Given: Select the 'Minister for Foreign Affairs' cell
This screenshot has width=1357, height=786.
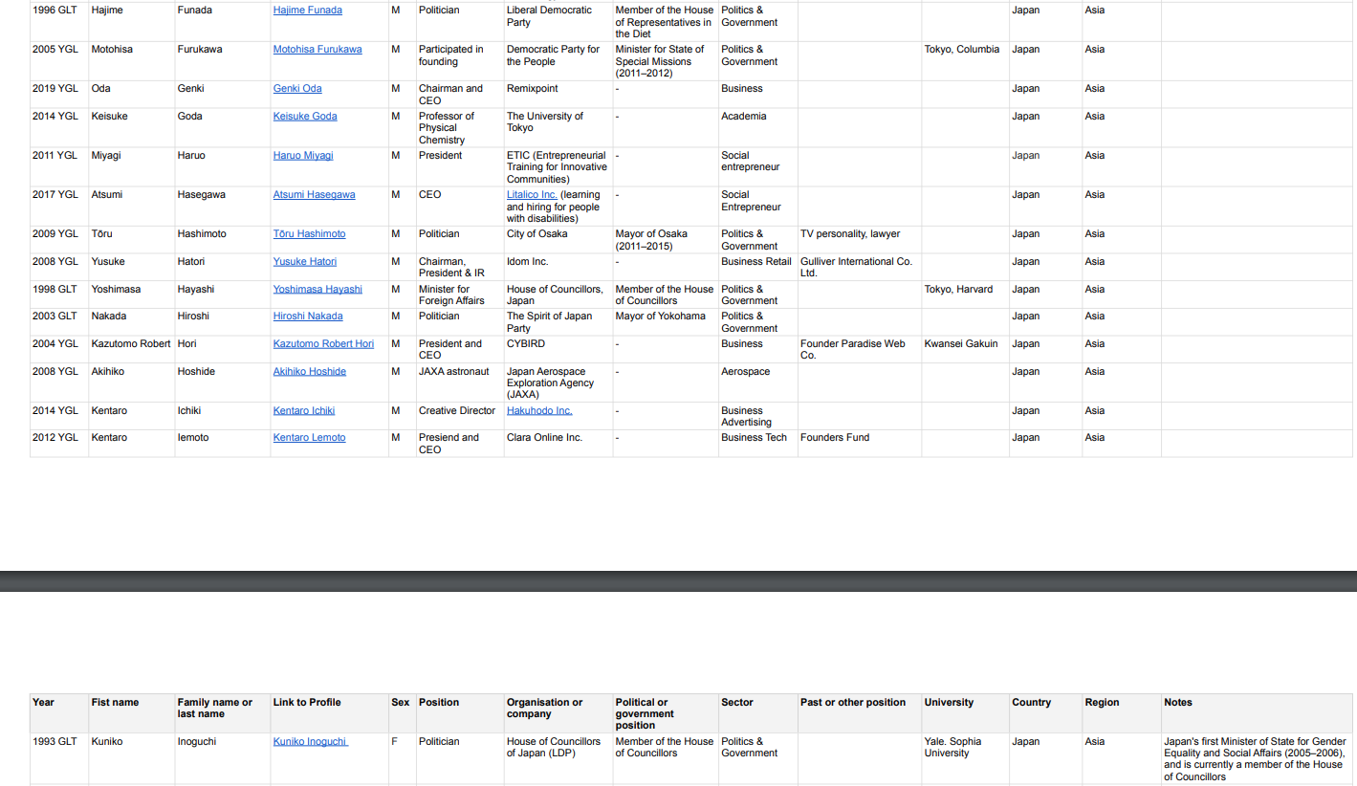Looking at the screenshot, I should click(x=460, y=295).
